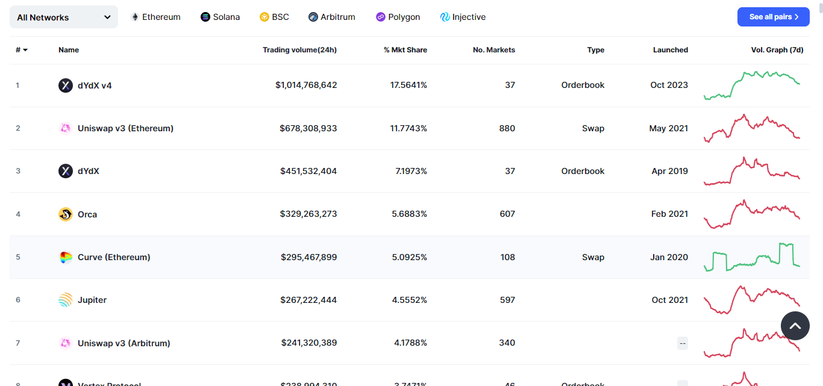823x386 pixels.
Task: Sort by Trading volume(24h) column header
Action: coord(299,50)
